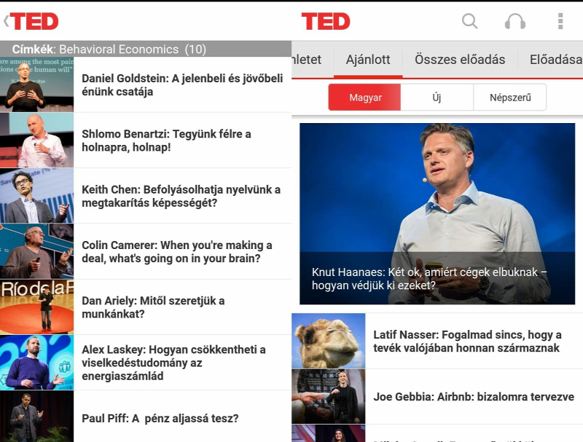Open Dan Ariely: Mitől szeretjük a munkánkat?
583x442 pixels.
point(153,307)
